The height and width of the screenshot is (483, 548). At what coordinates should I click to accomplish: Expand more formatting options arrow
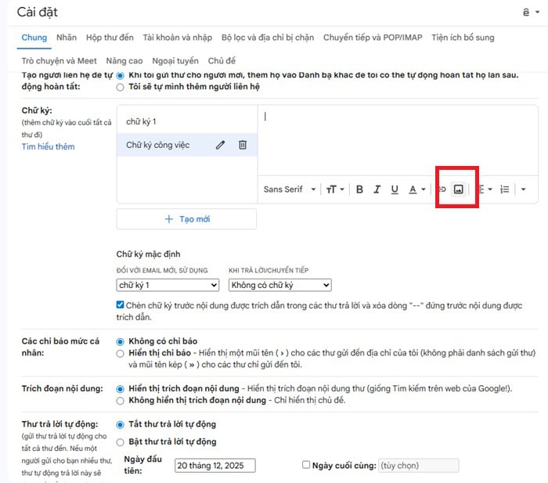[523, 189]
